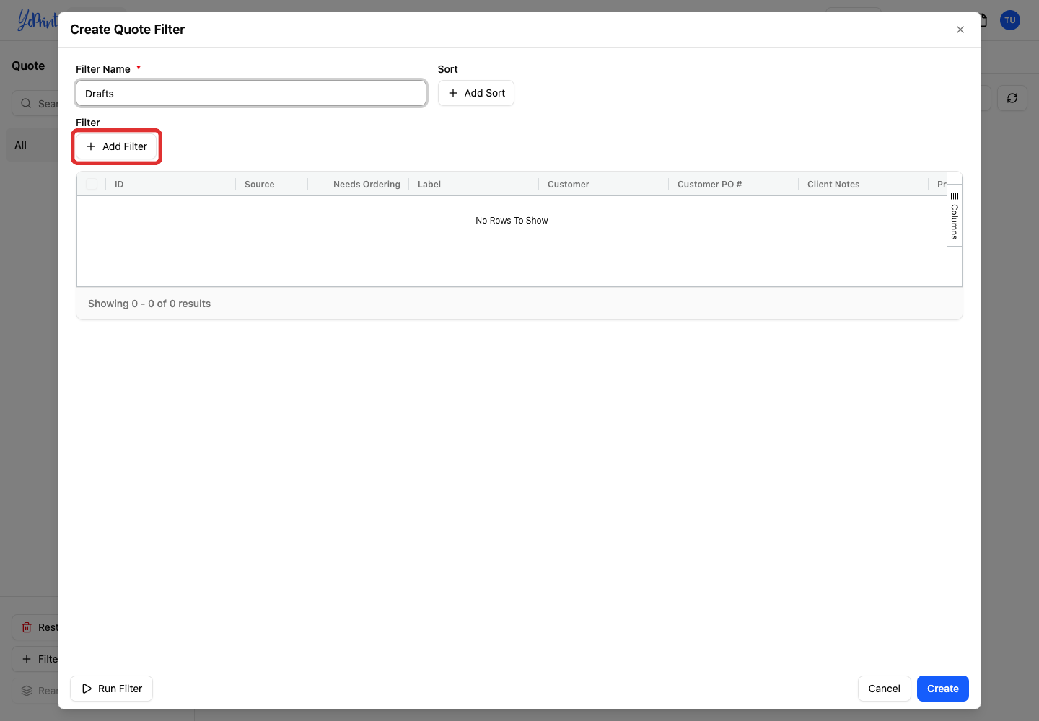Screen dimensions: 1039x721
Task: Click the Label column header
Action: 429,185
